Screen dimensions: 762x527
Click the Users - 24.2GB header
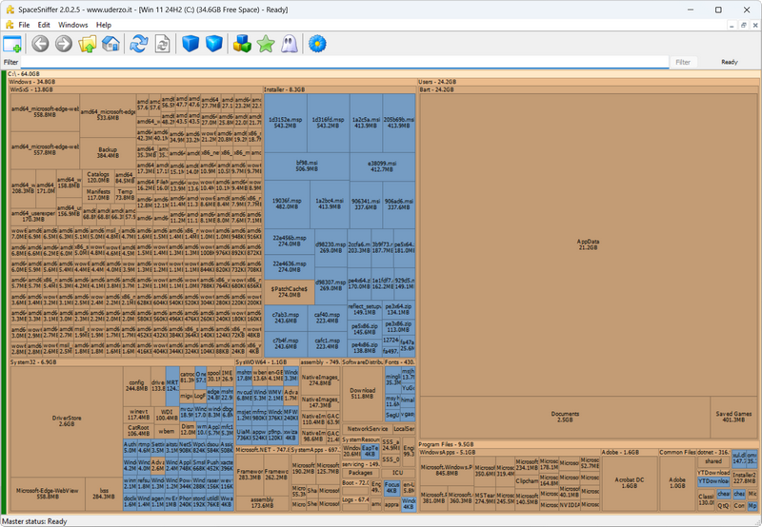tap(589, 82)
